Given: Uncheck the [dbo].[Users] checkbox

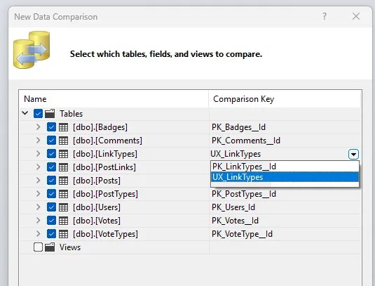Looking at the screenshot, I should pos(51,207).
